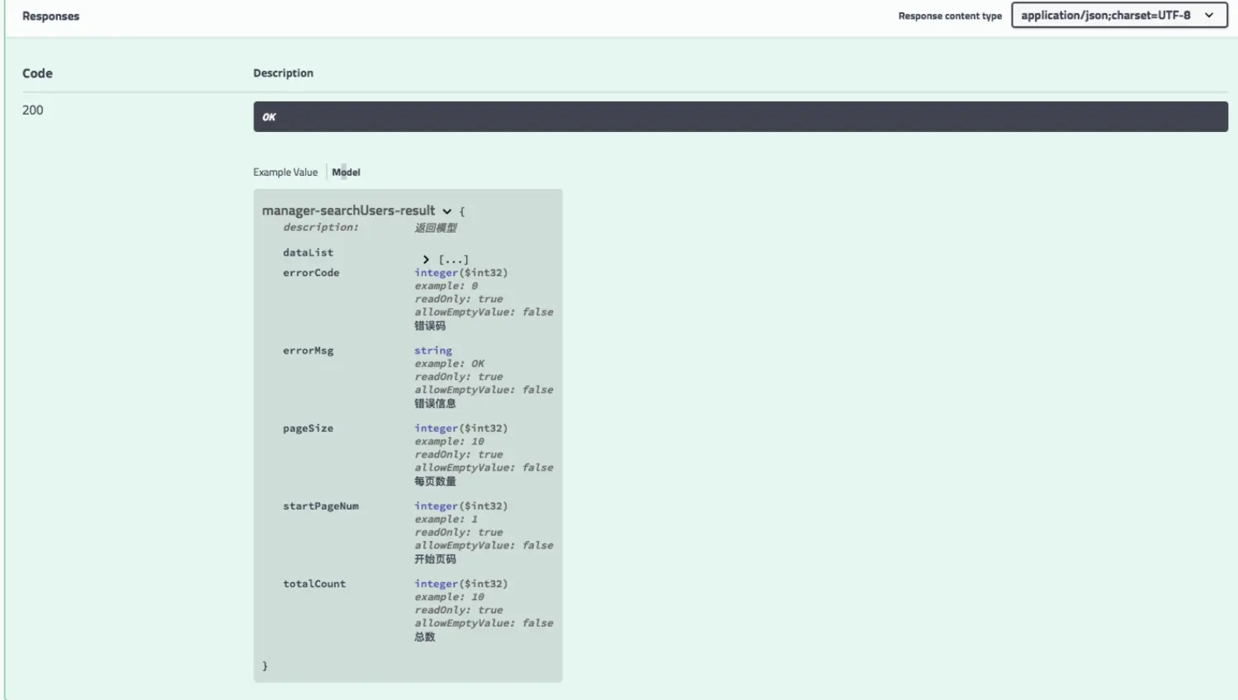Click the startPageNum property name

321,506
